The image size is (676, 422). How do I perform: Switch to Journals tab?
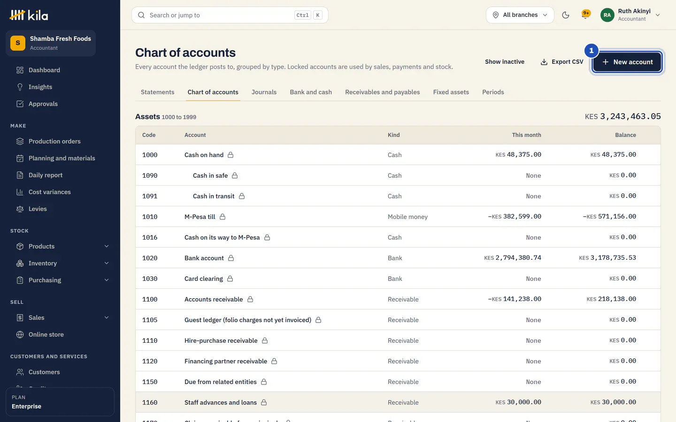coord(264,92)
